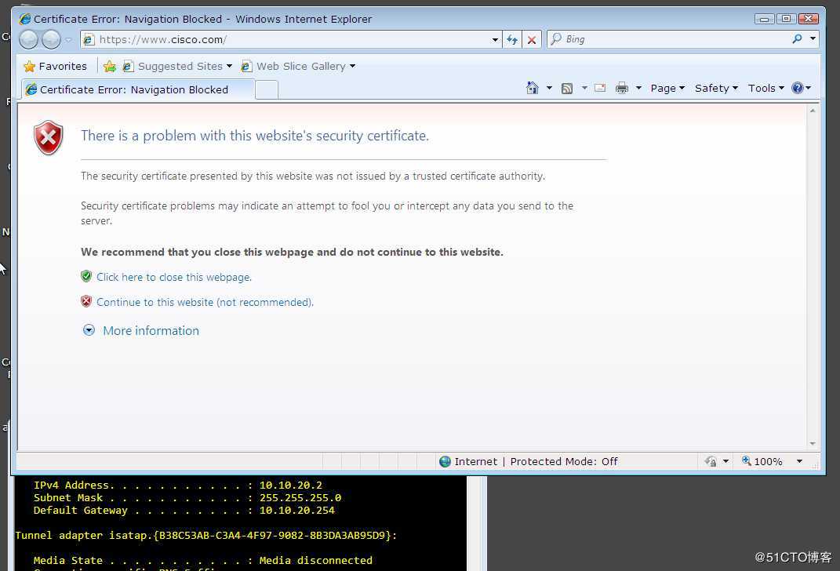Click the round chevron icon beside More information

point(89,330)
